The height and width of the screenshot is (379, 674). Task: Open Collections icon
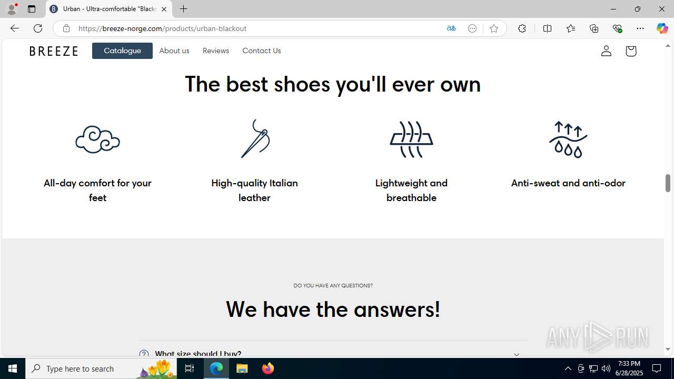click(x=594, y=28)
